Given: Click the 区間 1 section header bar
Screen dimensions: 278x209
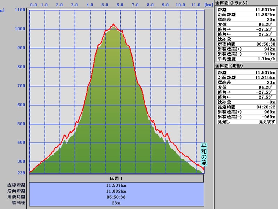Looking at the screenshot, I should pyautogui.click(x=116, y=178).
